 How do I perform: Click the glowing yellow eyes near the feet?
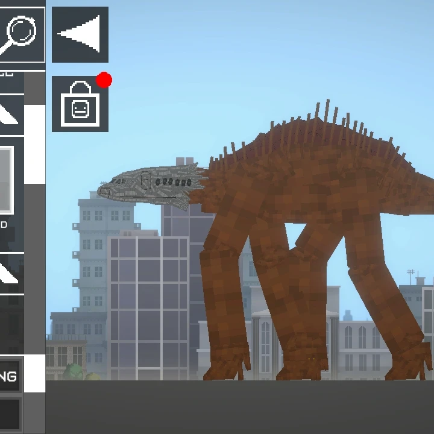click(x=312, y=359)
